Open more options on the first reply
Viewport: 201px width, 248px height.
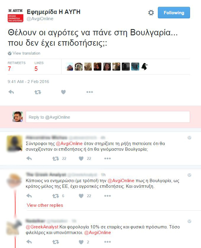click(x=108, y=158)
